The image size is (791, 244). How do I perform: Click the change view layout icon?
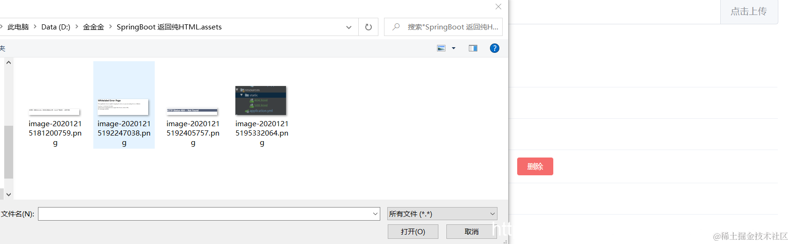pyautogui.click(x=441, y=48)
